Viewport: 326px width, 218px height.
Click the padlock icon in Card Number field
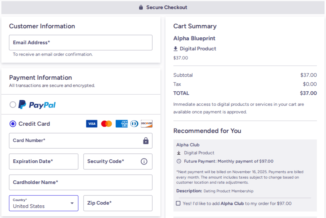[x=146, y=141]
